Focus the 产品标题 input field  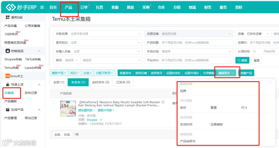click(189, 43)
